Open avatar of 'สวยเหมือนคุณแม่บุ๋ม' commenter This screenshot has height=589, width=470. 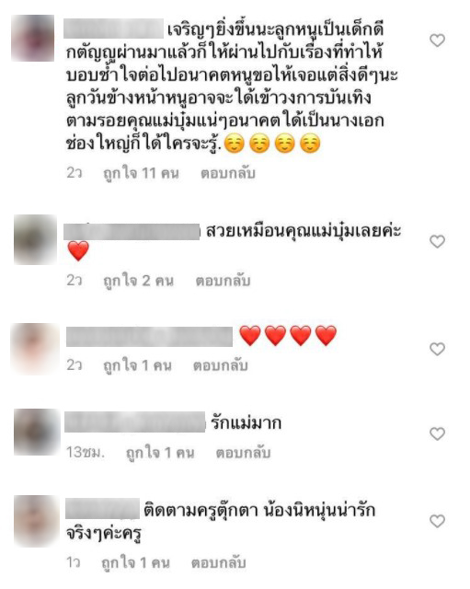tap(35, 239)
